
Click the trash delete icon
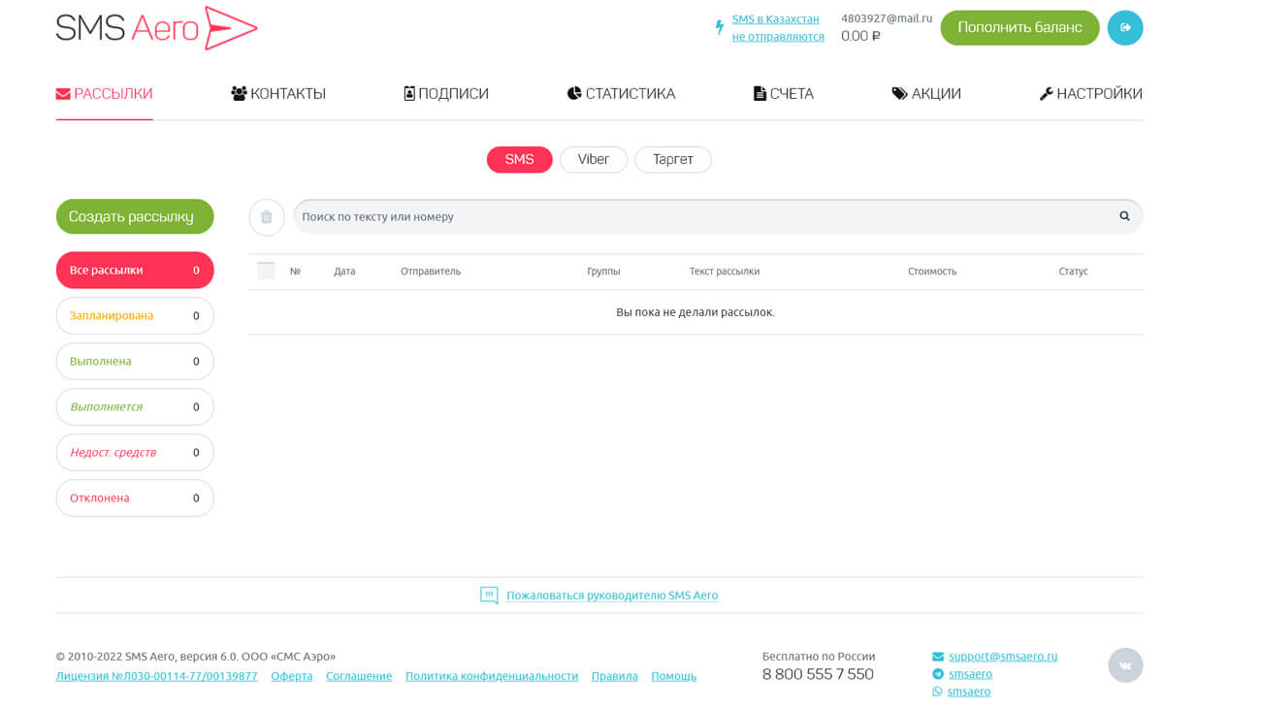(267, 217)
